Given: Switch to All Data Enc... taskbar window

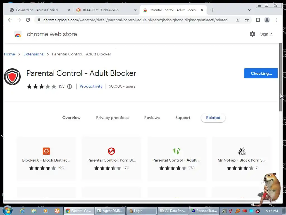Looking at the screenshot, I should 173,211.
